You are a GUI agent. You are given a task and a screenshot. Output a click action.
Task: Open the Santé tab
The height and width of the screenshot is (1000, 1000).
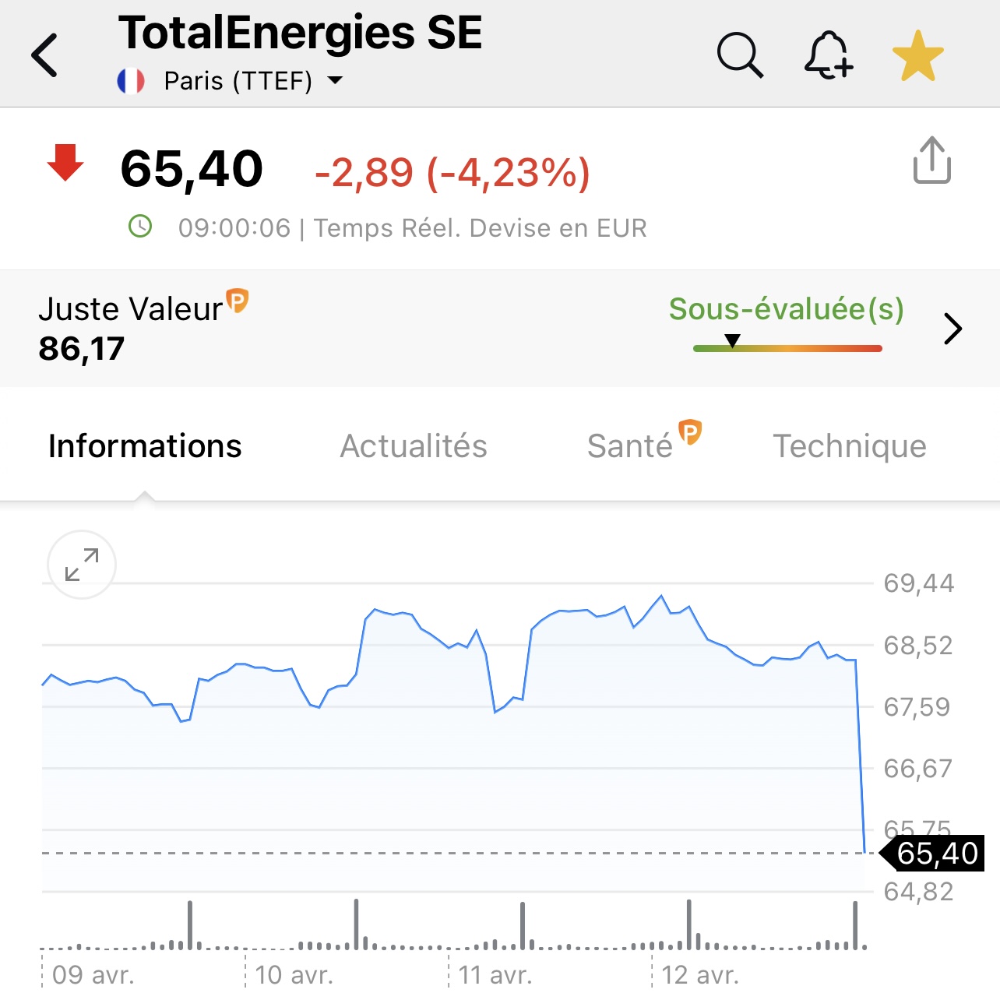(630, 446)
